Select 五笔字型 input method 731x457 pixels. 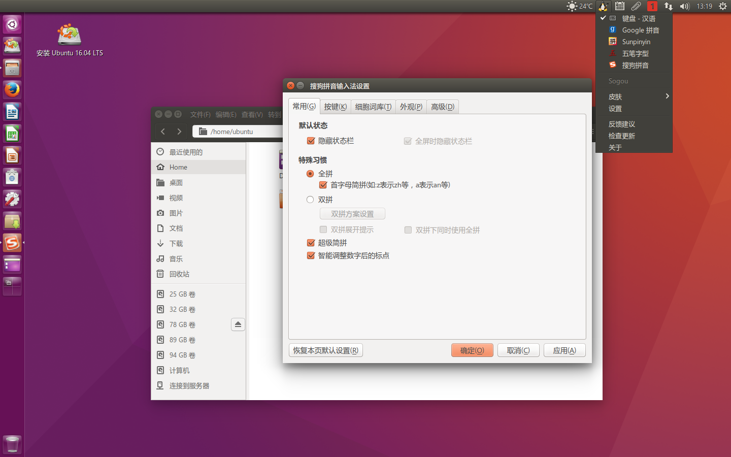[634, 53]
